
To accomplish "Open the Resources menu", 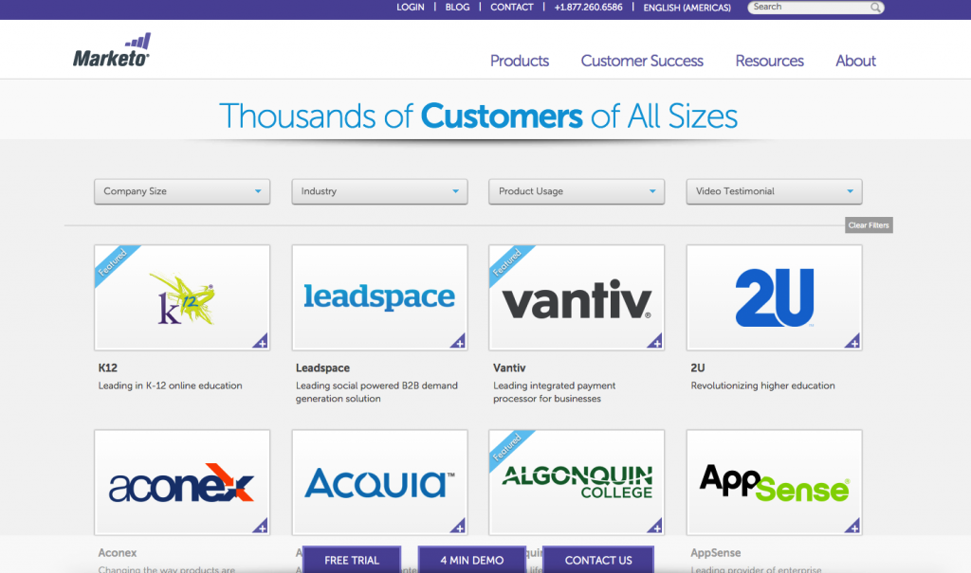I will click(x=769, y=61).
